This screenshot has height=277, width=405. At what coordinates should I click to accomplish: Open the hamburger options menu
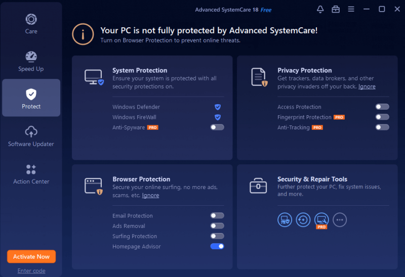click(351, 9)
